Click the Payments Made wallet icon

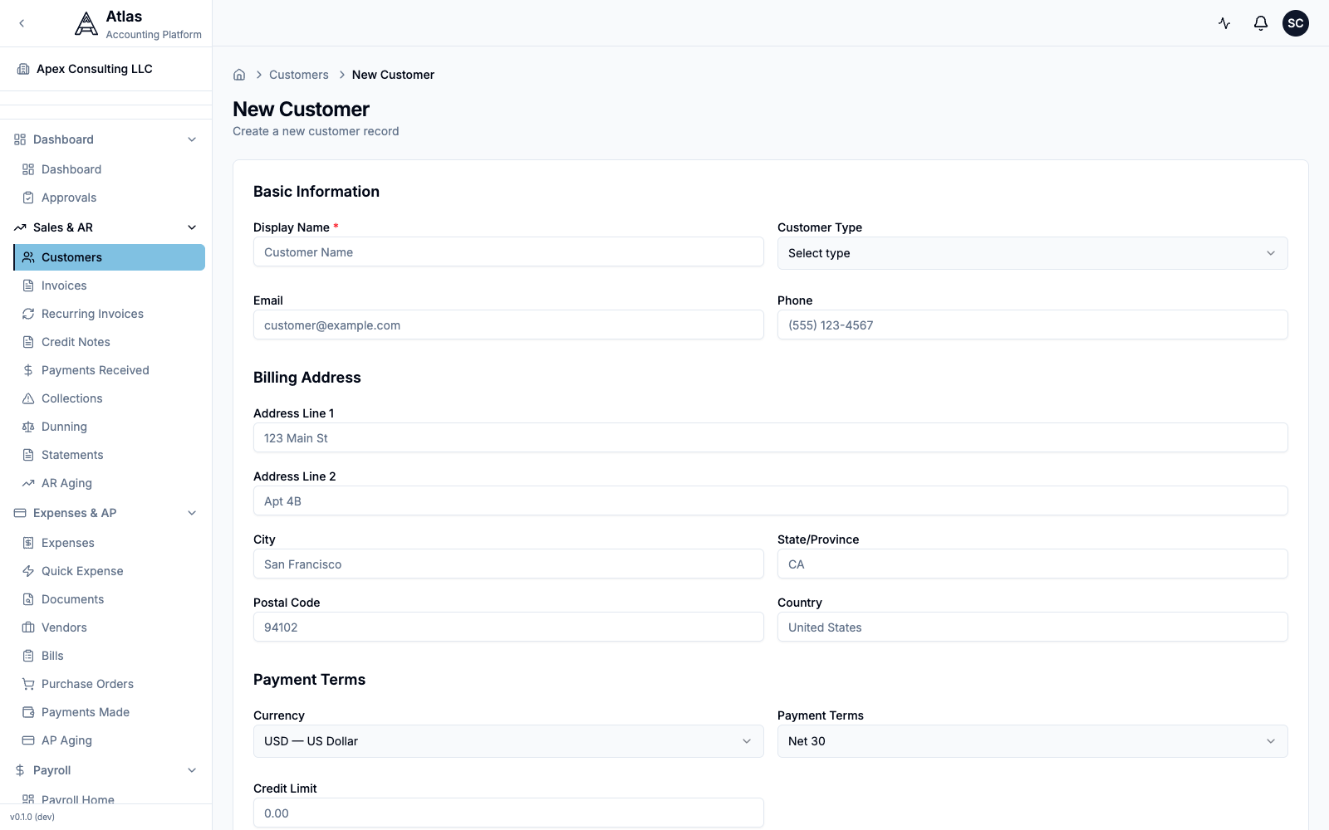28,712
